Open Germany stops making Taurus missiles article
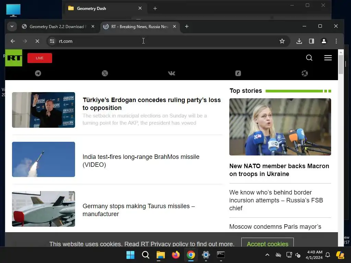 coord(138,210)
